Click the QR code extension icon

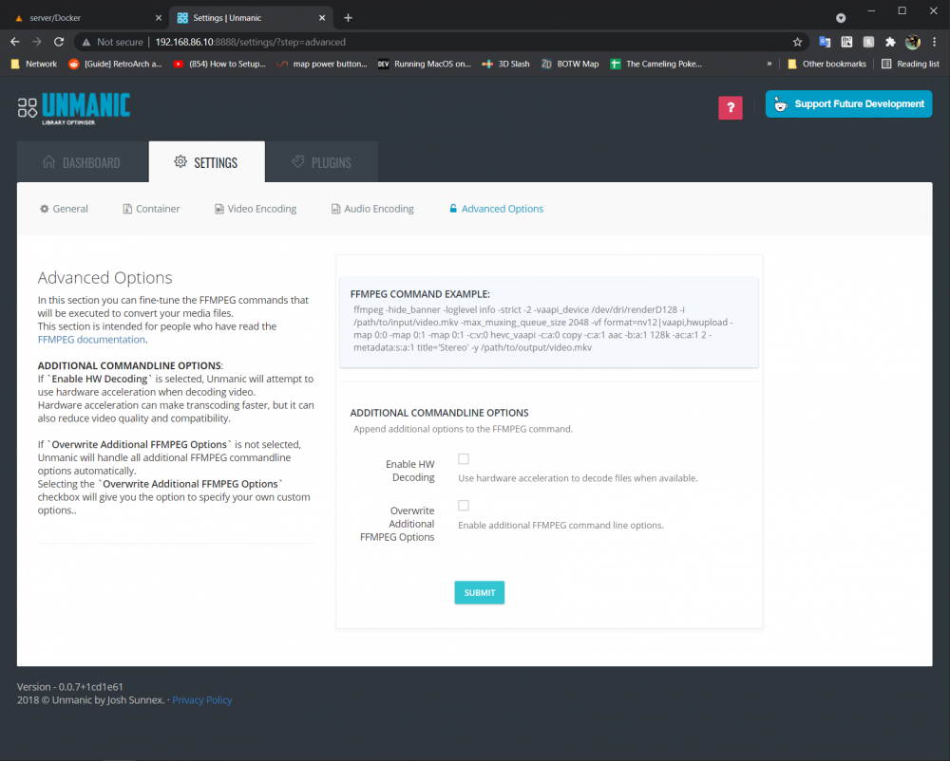tap(846, 42)
